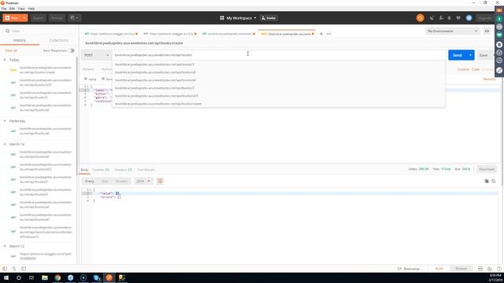Open the response Headers tab

pos(123,170)
